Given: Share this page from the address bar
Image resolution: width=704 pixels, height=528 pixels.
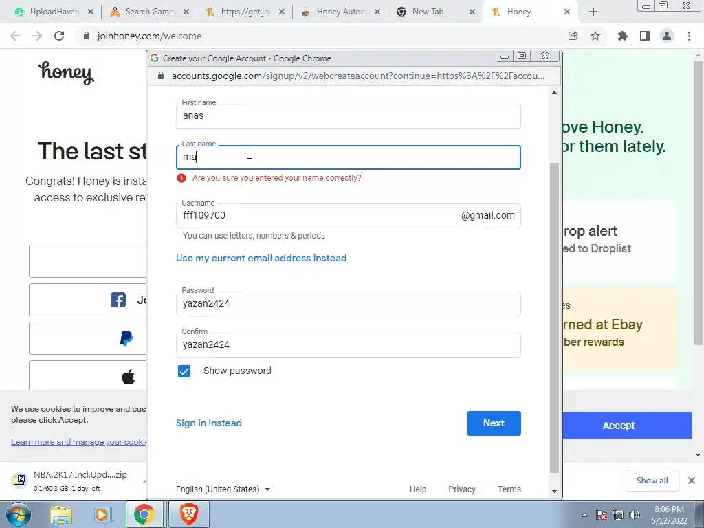Looking at the screenshot, I should (x=573, y=36).
